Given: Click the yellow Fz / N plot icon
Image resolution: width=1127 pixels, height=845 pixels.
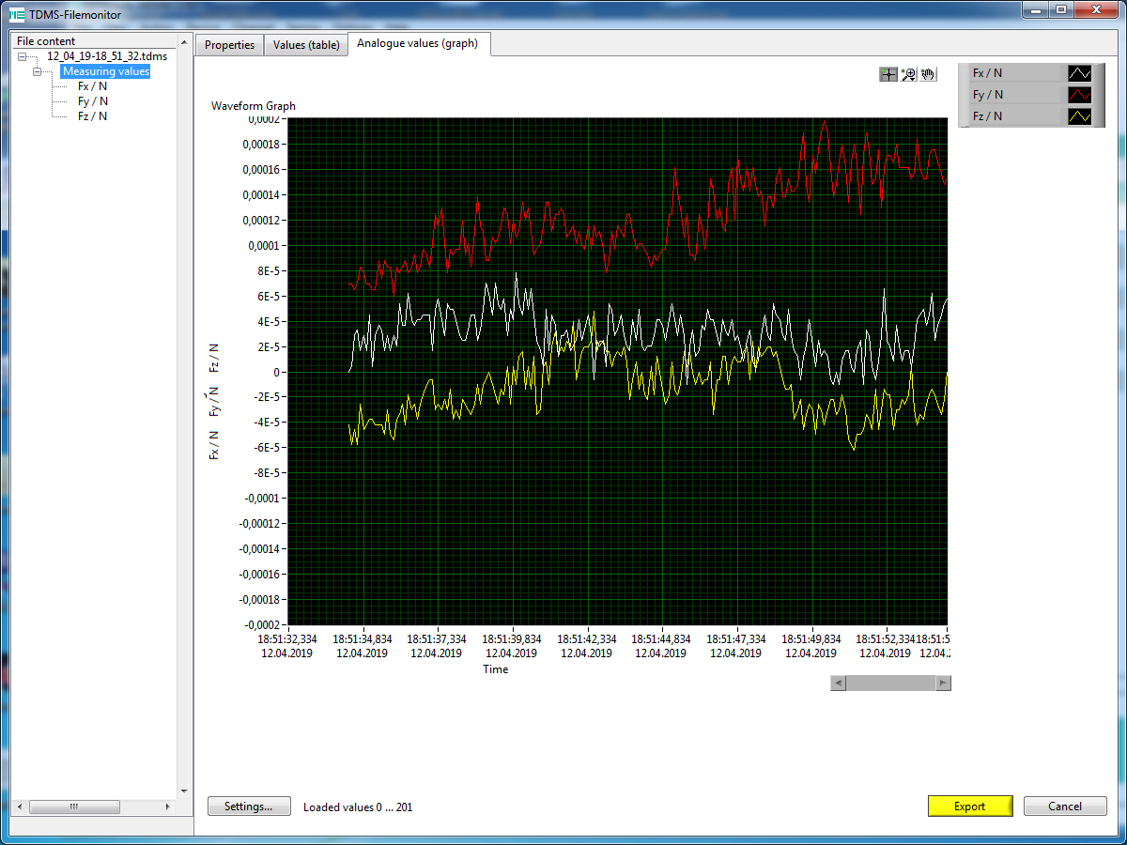Looking at the screenshot, I should pos(1080,116).
